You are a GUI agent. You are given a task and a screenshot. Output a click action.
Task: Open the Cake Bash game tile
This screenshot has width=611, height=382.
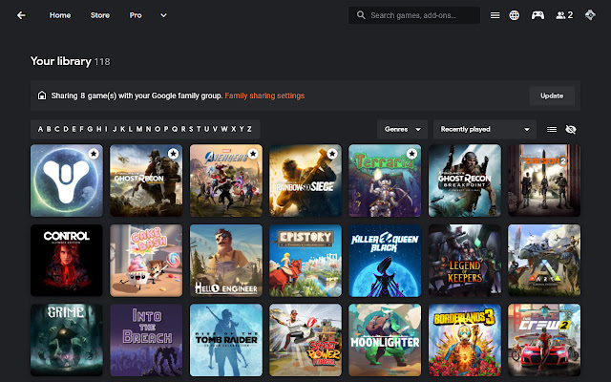pyautogui.click(x=146, y=261)
